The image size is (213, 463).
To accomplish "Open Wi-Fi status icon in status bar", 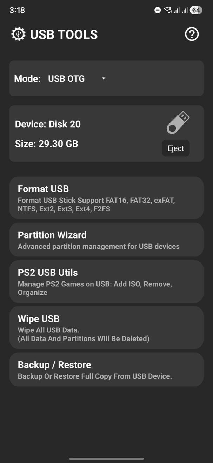I will (168, 10).
